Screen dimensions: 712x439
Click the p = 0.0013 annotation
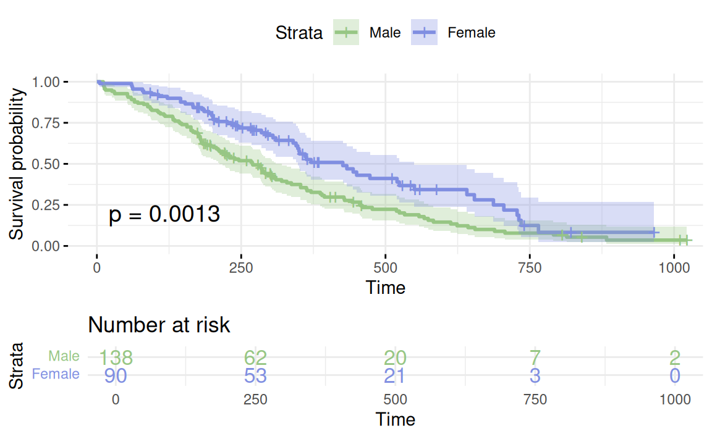click(164, 214)
